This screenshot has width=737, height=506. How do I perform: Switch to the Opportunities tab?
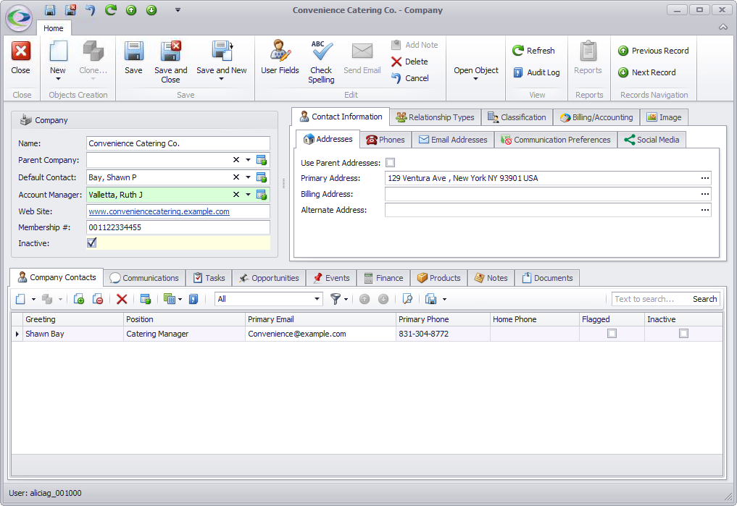click(x=269, y=278)
